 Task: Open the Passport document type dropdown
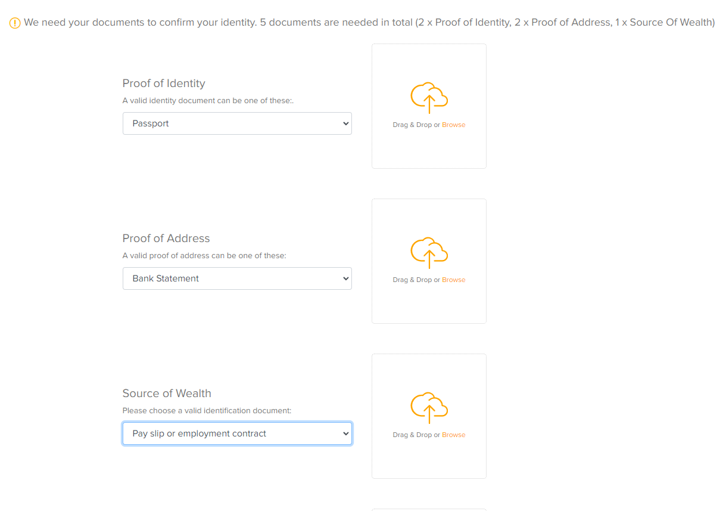click(237, 123)
